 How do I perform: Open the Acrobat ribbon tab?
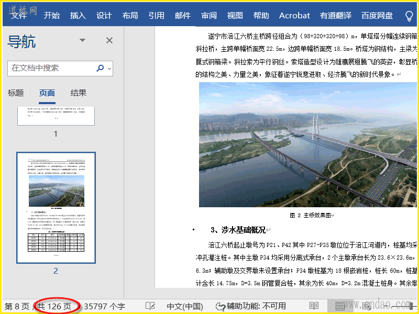pyautogui.click(x=294, y=15)
